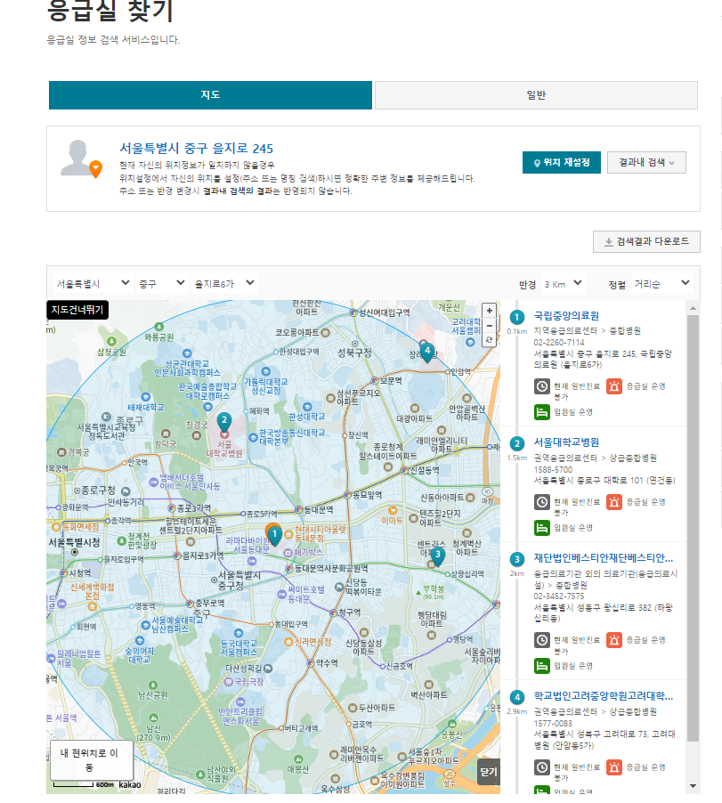Click clock icon under 서울대학교병원
This screenshot has height=803, width=722.
542,502
